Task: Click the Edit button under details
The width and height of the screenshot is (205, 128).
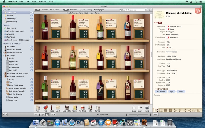Action: [x=155, y=115]
